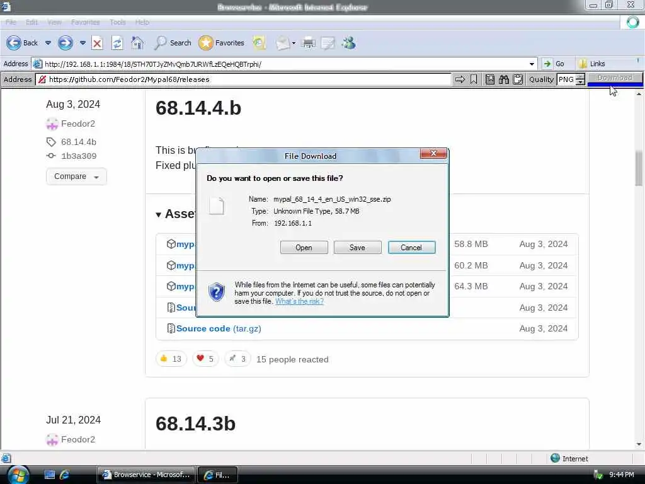Open the Feodor2 author link for Aug 3
This screenshot has height=484, width=645.
(77, 124)
